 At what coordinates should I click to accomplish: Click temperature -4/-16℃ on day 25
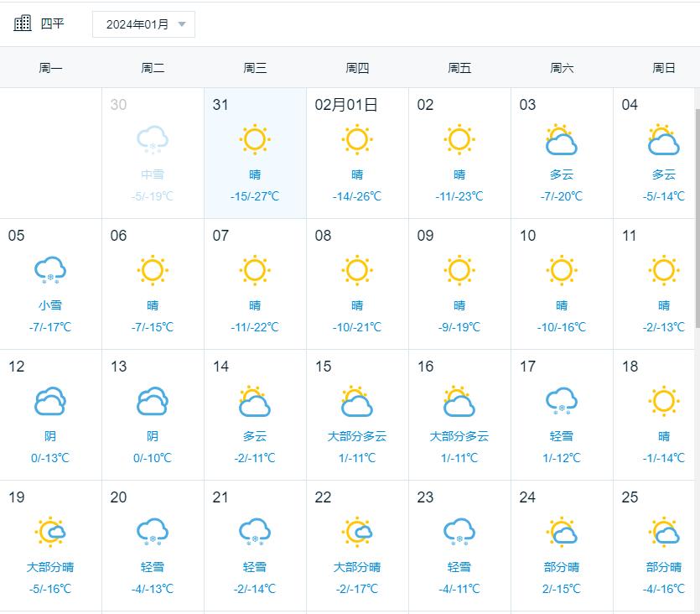point(664,589)
